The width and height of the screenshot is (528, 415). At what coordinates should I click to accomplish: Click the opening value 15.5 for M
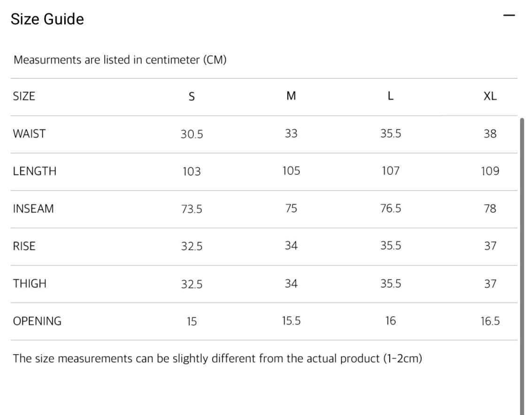[291, 320]
